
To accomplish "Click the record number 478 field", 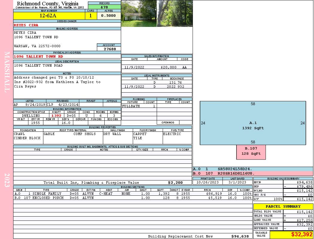I will [x=104, y=7].
